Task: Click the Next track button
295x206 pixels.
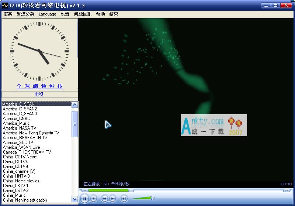Action: coord(112,199)
